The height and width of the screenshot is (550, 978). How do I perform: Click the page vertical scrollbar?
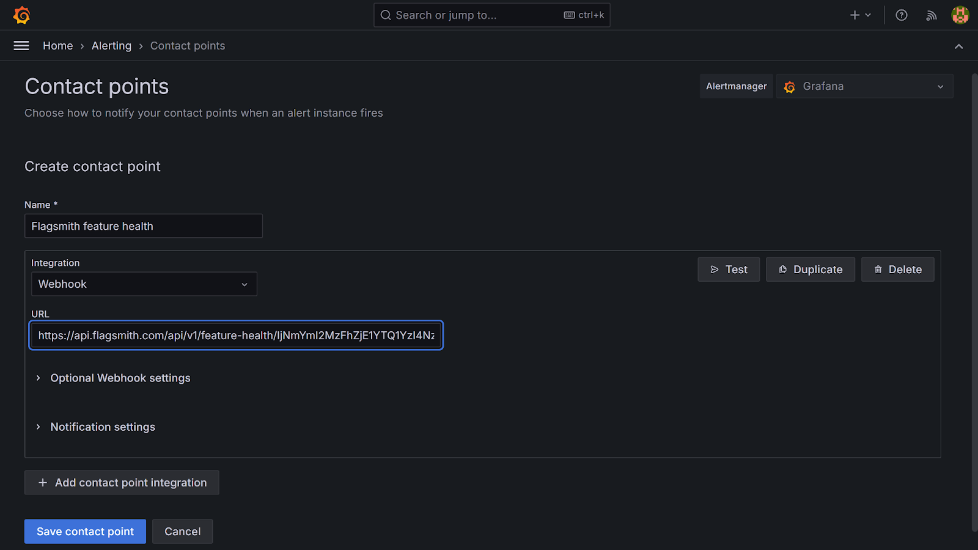(x=974, y=302)
